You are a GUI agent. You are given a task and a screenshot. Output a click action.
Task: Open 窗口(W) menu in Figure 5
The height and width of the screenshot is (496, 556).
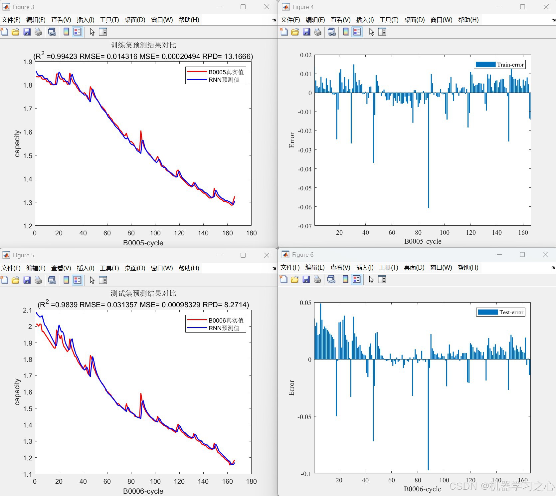162,268
